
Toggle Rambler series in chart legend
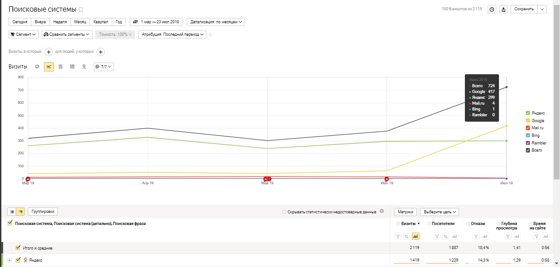coord(528,143)
